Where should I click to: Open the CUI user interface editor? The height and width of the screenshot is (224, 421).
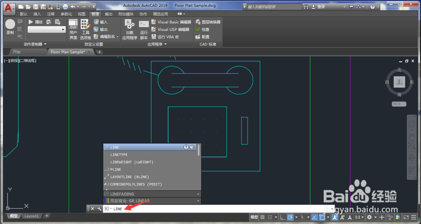73,29
